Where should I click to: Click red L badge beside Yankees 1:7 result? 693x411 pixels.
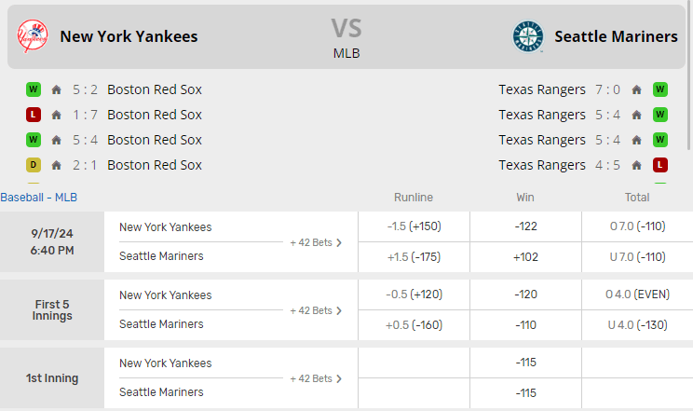pos(34,115)
